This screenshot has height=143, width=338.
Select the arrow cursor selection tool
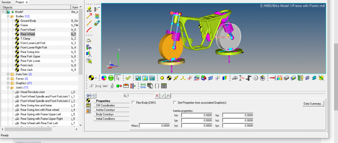click(x=118, y=78)
